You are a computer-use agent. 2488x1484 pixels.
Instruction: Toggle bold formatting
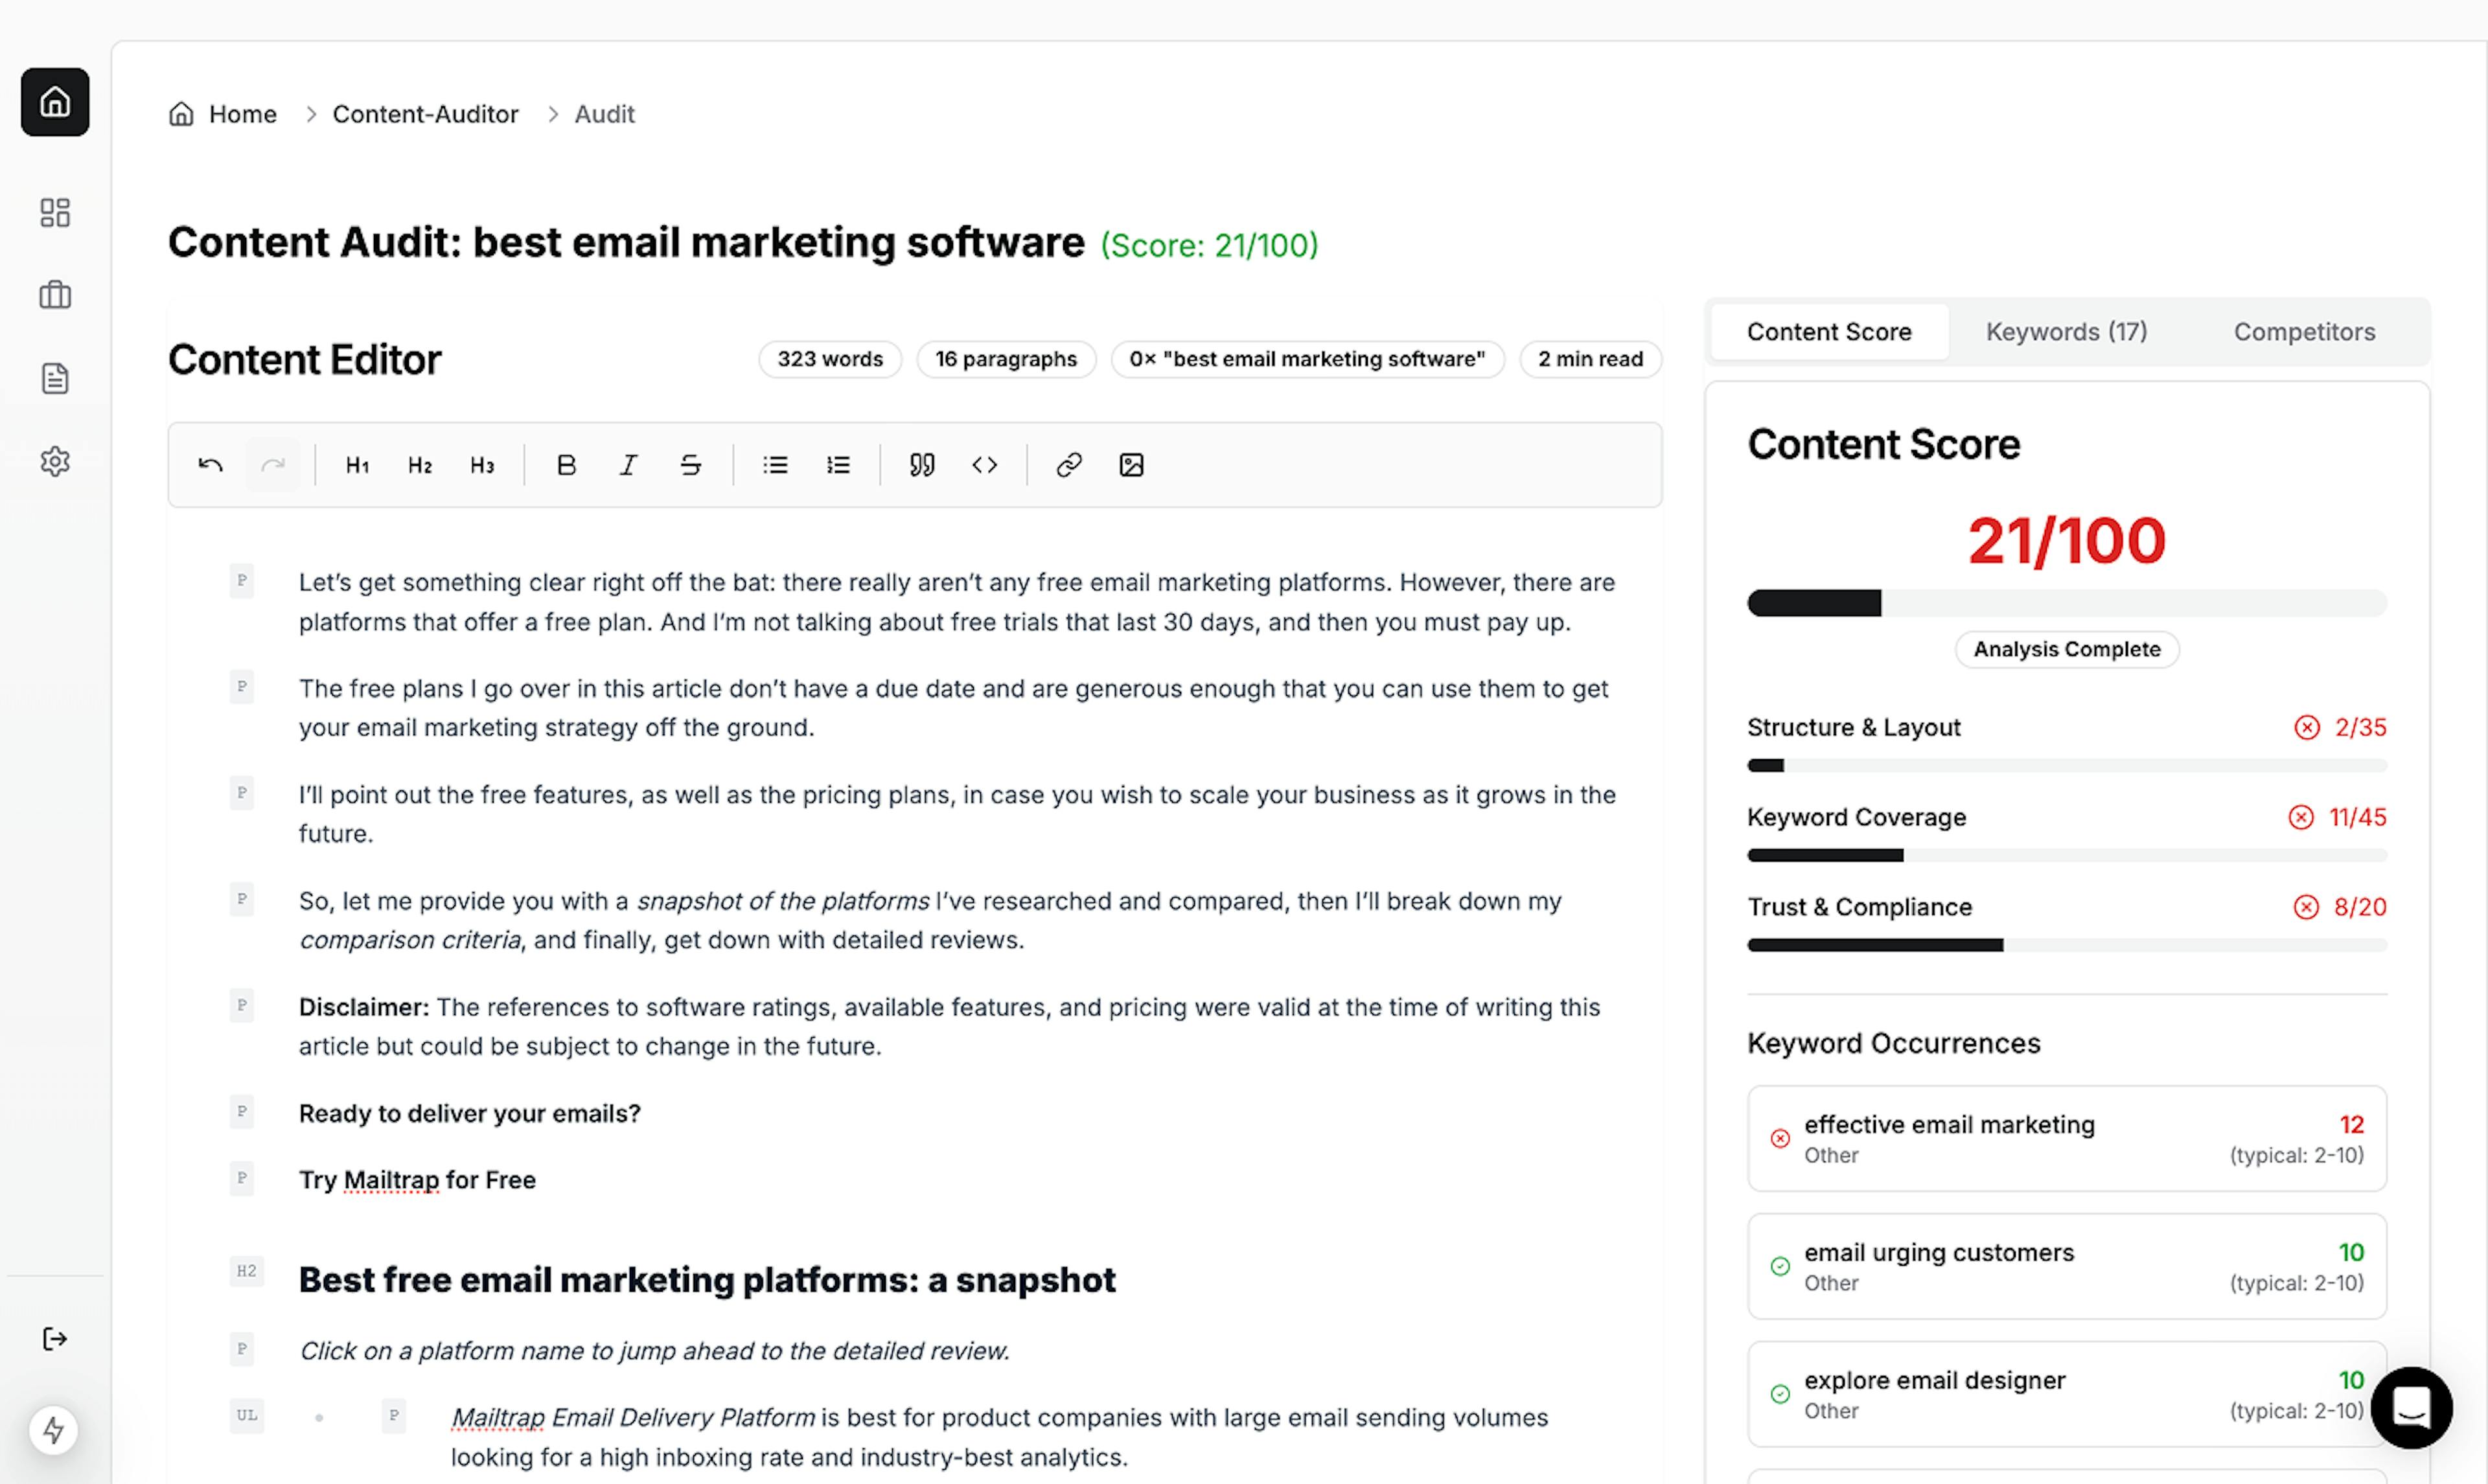pos(566,465)
